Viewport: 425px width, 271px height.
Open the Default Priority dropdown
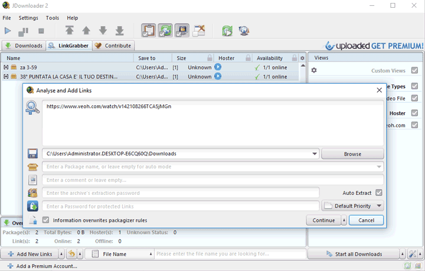click(x=352, y=206)
